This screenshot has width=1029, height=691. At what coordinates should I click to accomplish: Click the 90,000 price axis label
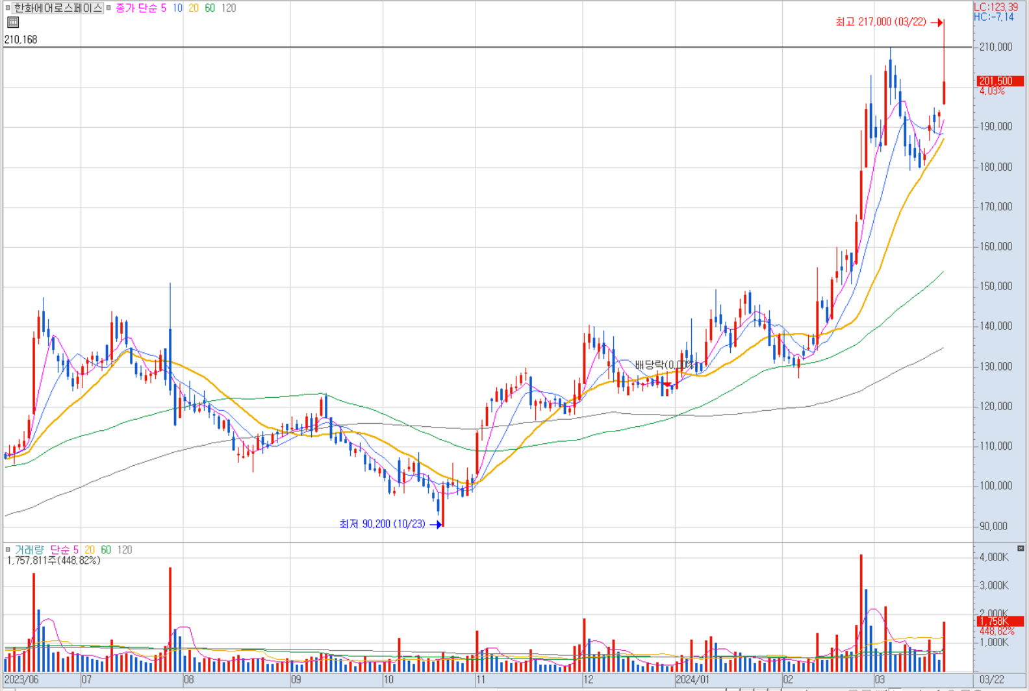(x=994, y=526)
